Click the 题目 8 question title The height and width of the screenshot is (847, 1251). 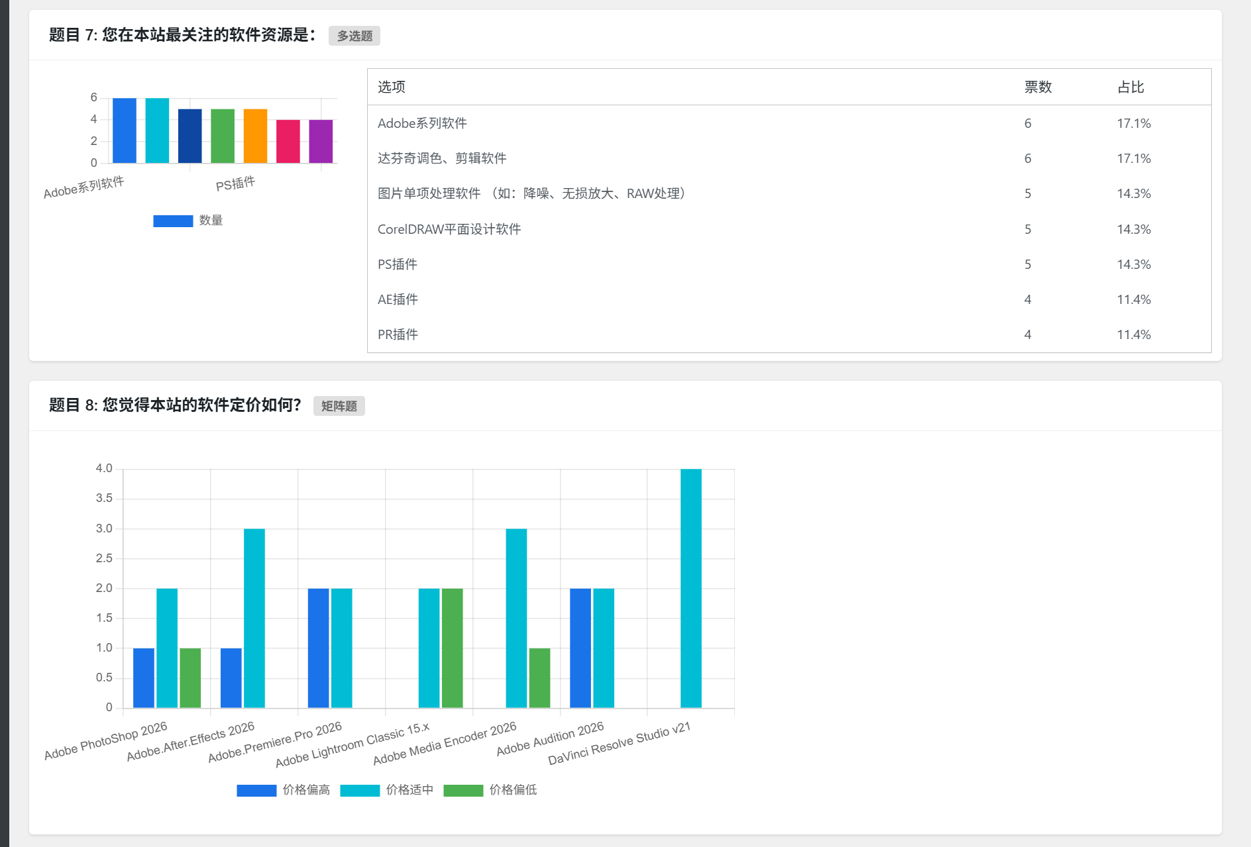point(175,405)
